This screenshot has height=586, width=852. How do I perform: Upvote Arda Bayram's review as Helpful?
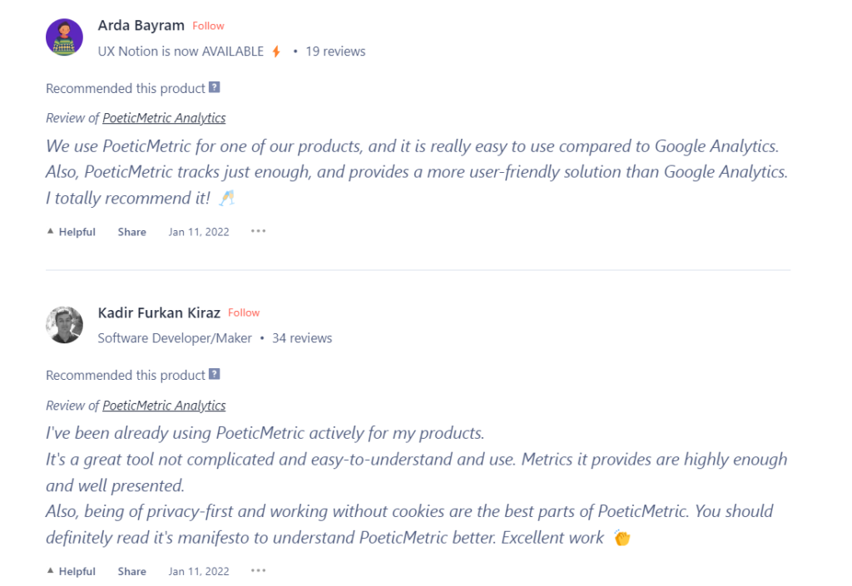click(x=72, y=232)
